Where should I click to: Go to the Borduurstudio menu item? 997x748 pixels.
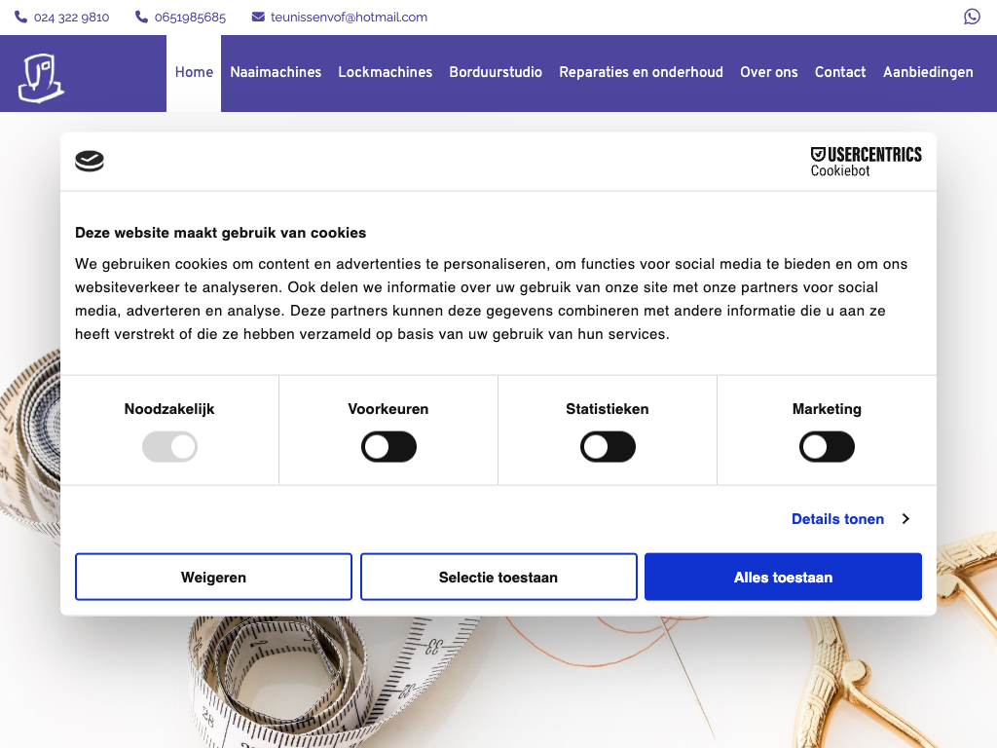tap(496, 72)
